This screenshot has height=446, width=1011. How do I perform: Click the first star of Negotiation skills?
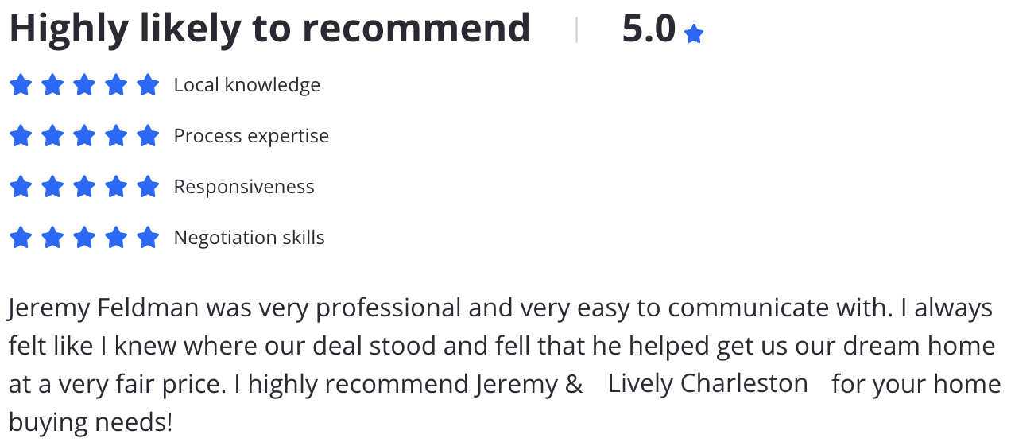point(21,238)
